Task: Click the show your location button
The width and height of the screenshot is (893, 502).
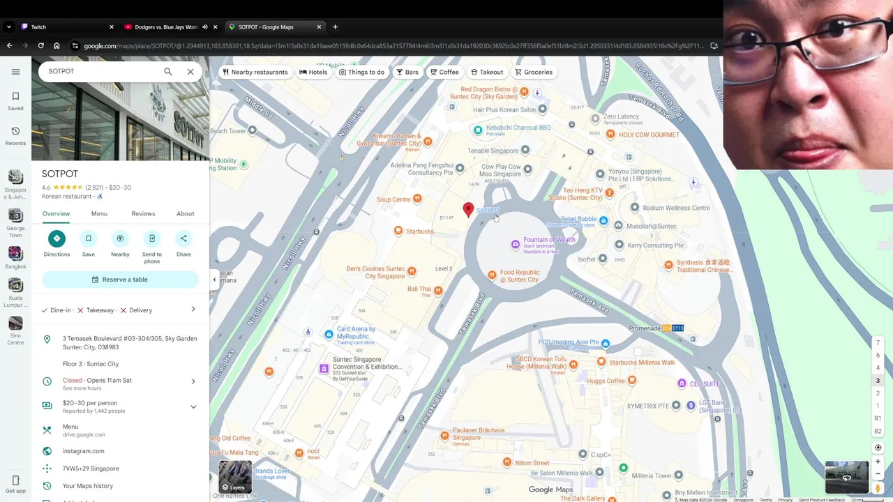Action: (x=878, y=448)
